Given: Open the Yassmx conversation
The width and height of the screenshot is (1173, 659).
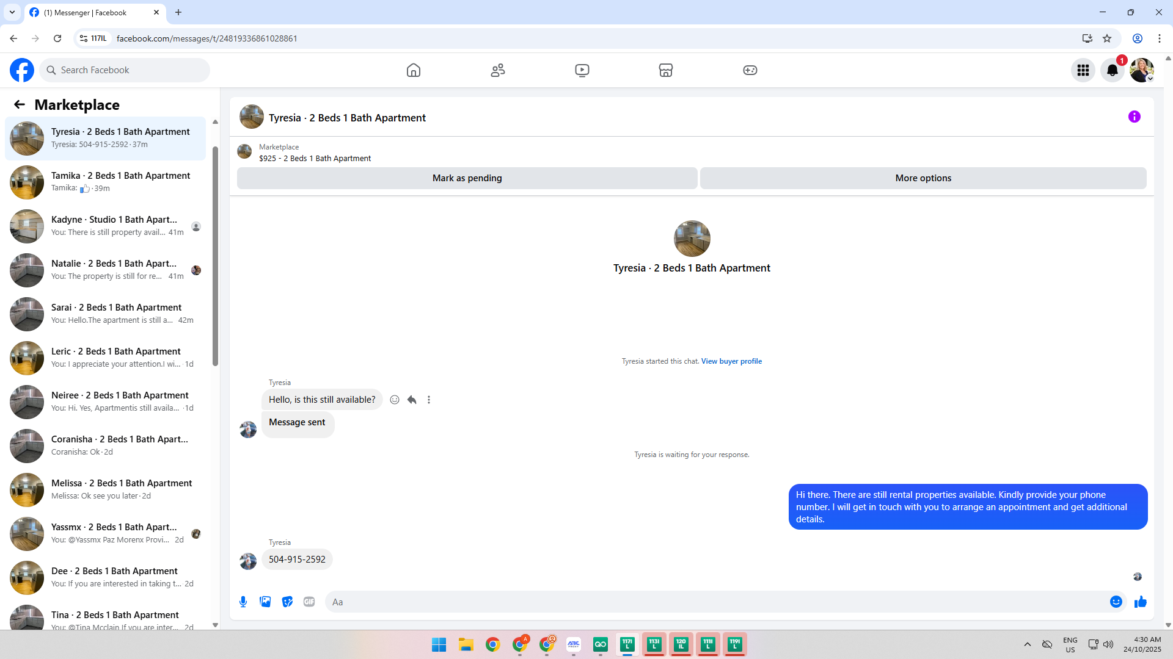Looking at the screenshot, I should coord(106,533).
